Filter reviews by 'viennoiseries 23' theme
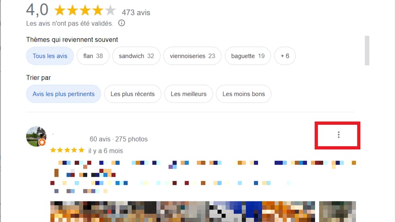 tap(193, 56)
